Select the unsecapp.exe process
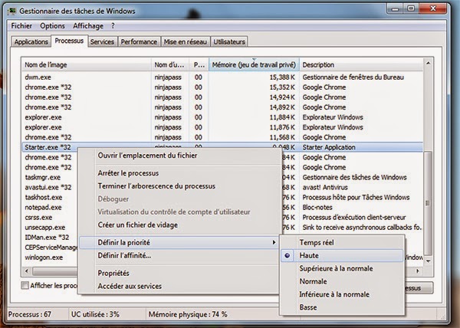 pos(45,228)
